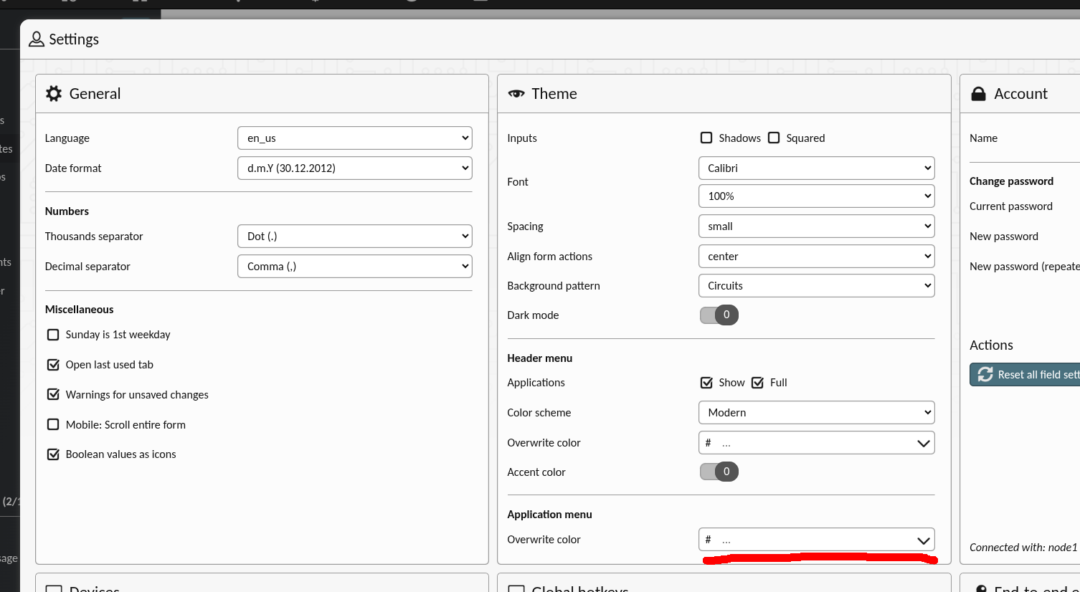Viewport: 1080px width, 592px height.
Task: Click the refresh icon on Reset all field settings
Action: (985, 375)
